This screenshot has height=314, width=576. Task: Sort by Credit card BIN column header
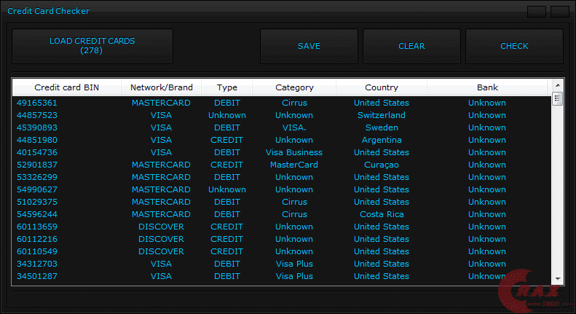click(x=67, y=87)
